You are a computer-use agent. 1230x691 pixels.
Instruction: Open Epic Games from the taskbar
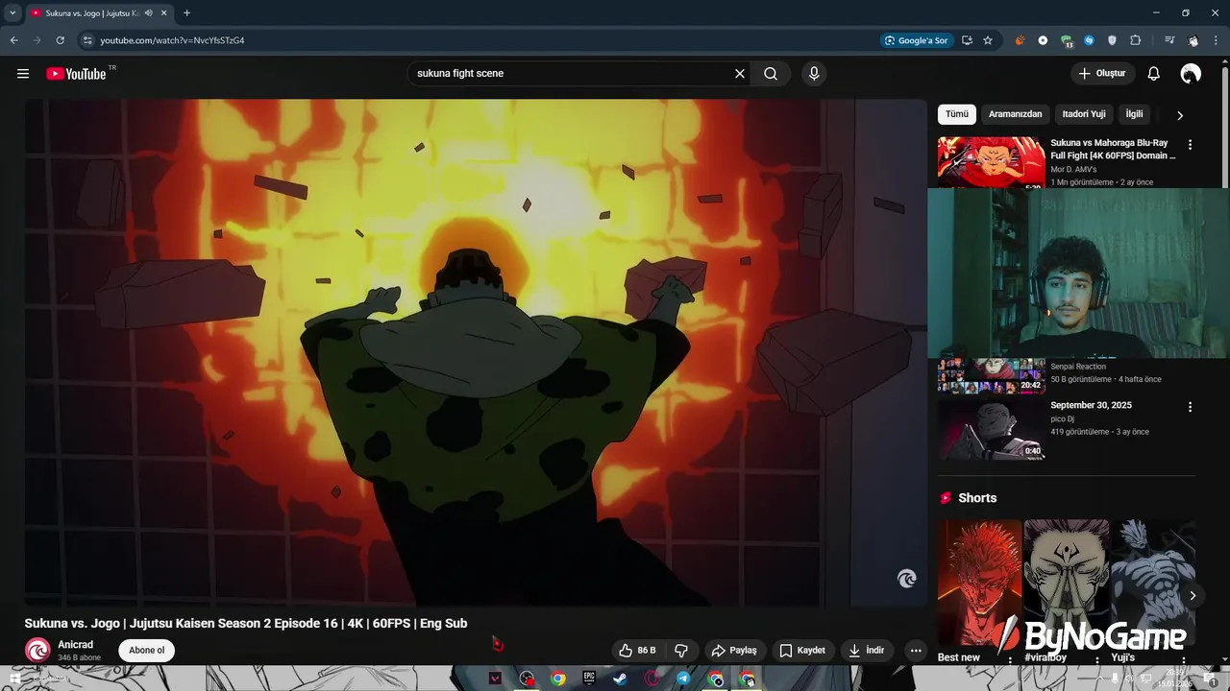(589, 679)
